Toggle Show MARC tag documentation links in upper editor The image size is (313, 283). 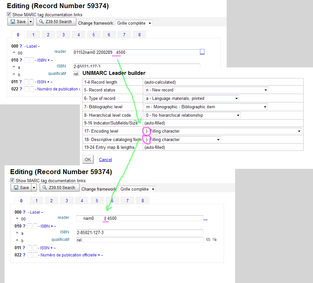(9, 15)
